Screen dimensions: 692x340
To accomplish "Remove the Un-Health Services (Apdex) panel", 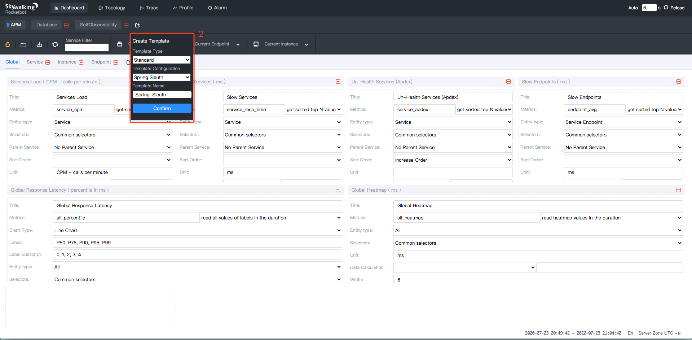I will pyautogui.click(x=508, y=82).
